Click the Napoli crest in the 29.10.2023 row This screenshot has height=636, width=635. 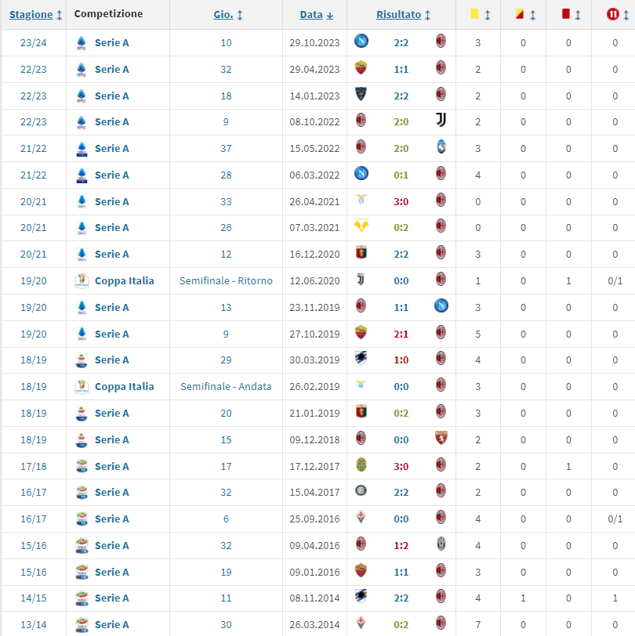361,42
